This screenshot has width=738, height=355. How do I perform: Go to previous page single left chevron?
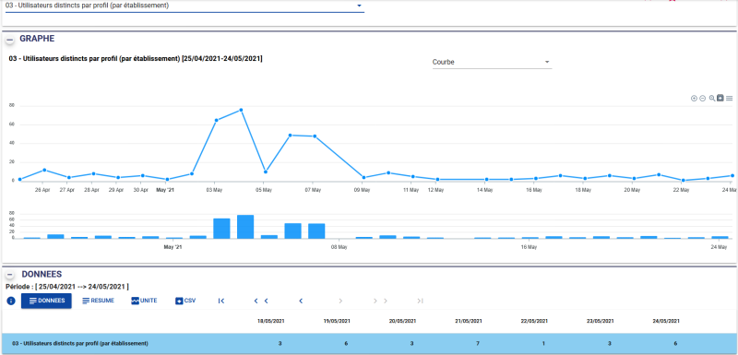tap(301, 301)
